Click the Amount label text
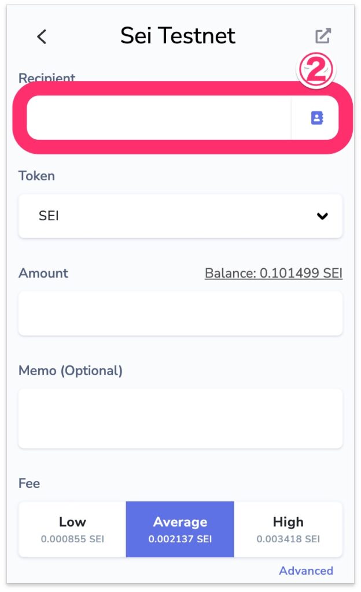 pyautogui.click(x=43, y=273)
